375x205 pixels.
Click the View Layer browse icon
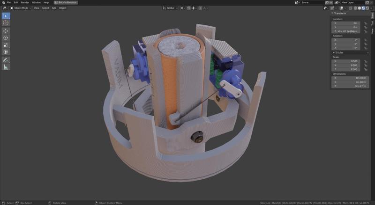(x=337, y=2)
